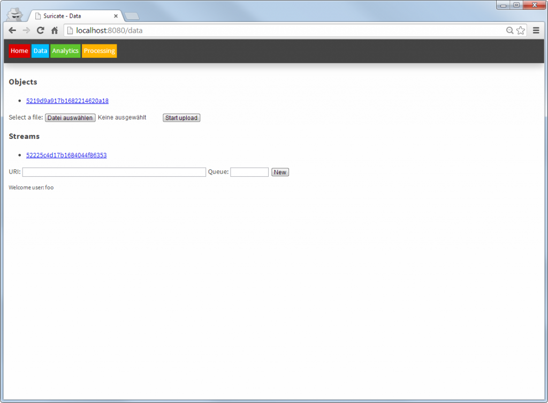
Task: Go to the browser home page
Action: (x=54, y=31)
